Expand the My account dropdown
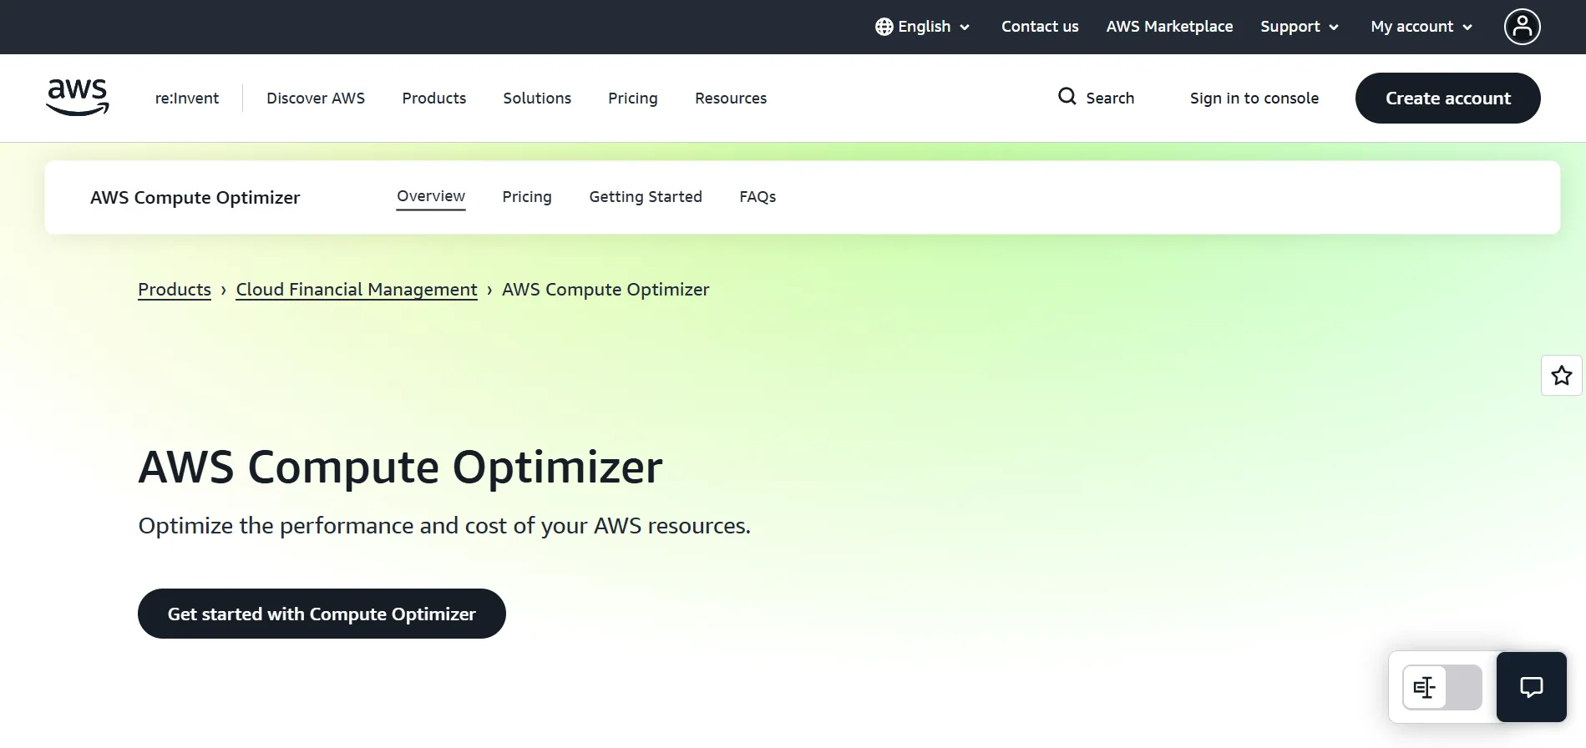The height and width of the screenshot is (748, 1586). (x=1421, y=27)
